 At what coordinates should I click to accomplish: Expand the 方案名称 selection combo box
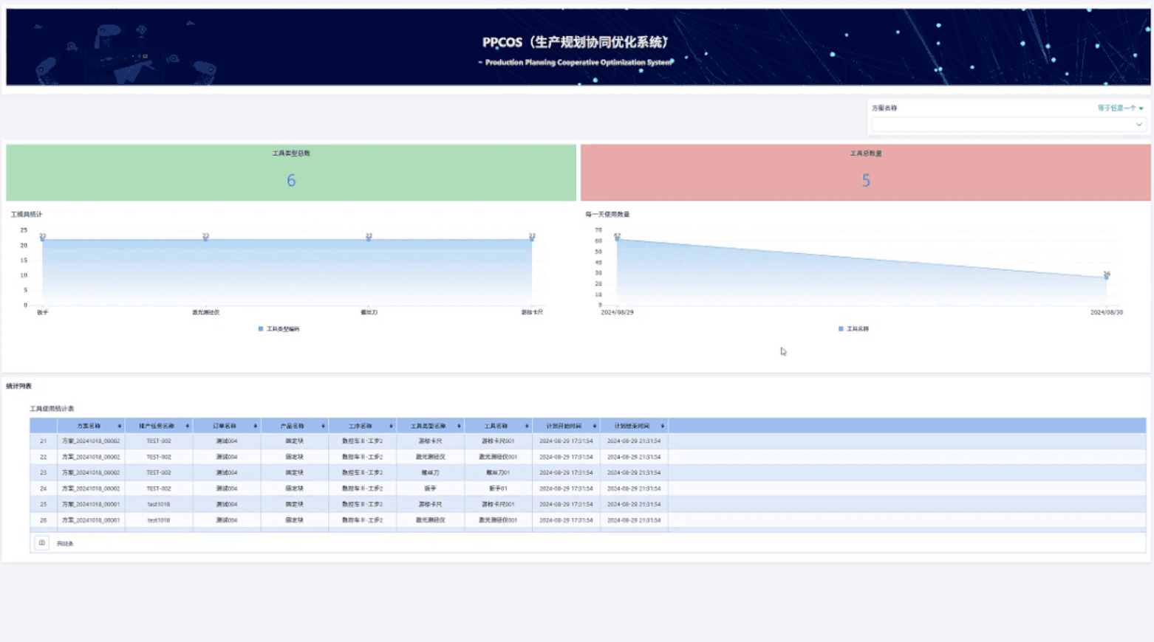click(1008, 125)
